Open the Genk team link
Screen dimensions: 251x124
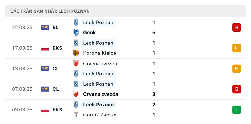tap(89, 33)
